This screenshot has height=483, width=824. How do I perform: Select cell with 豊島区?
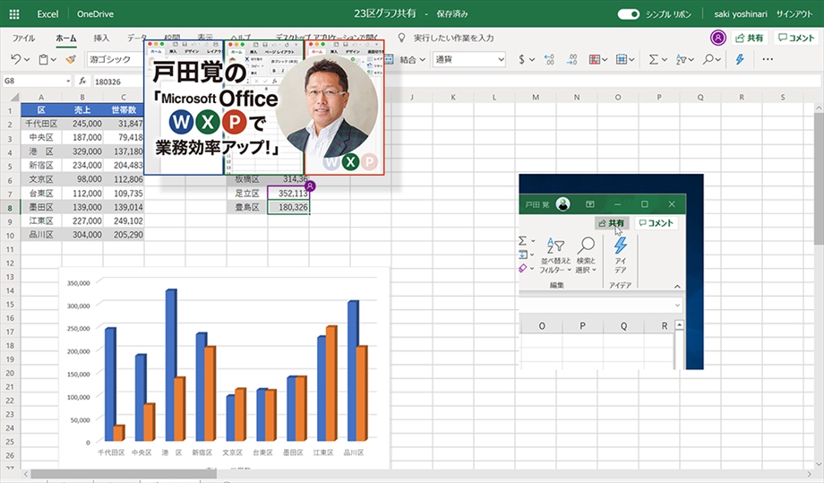point(247,207)
